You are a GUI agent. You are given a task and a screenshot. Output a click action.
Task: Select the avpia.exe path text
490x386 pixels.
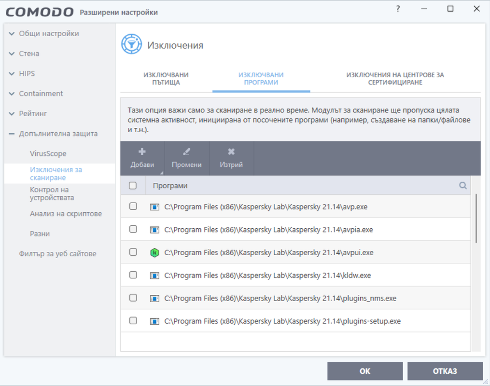click(x=269, y=230)
